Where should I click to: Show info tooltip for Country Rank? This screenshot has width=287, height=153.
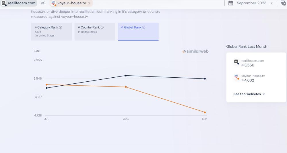coord(102,28)
